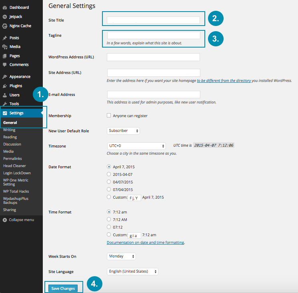Click the Comments bubble icon
Screen dimensions: 298x293
5,64
